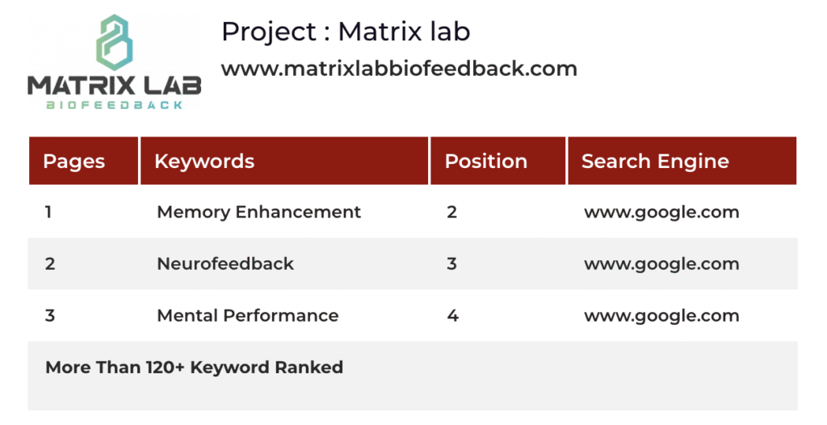Image resolution: width=827 pixels, height=425 pixels.
Task: Select the Pages column header
Action: (x=74, y=161)
